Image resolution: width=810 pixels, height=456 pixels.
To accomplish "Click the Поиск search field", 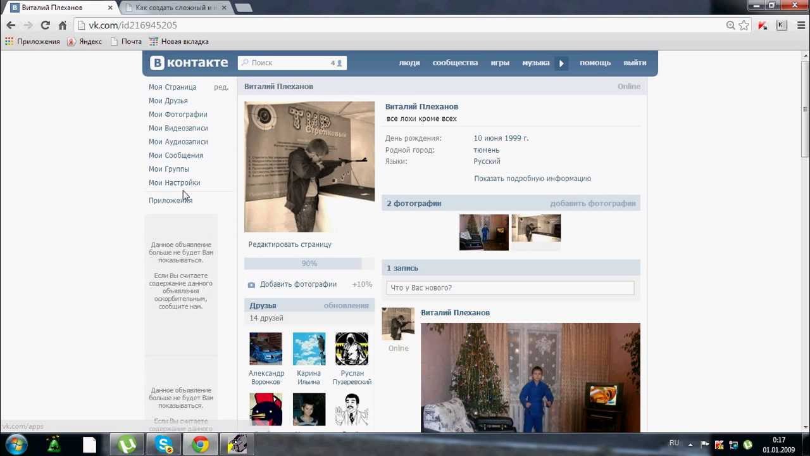I will [292, 63].
